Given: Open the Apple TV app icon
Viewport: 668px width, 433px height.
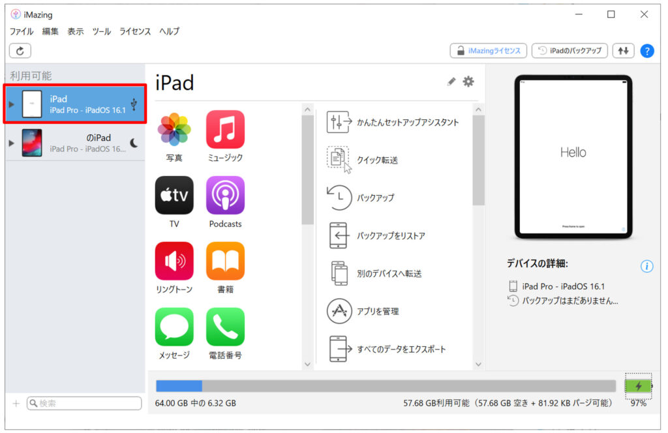Looking at the screenshot, I should click(174, 195).
